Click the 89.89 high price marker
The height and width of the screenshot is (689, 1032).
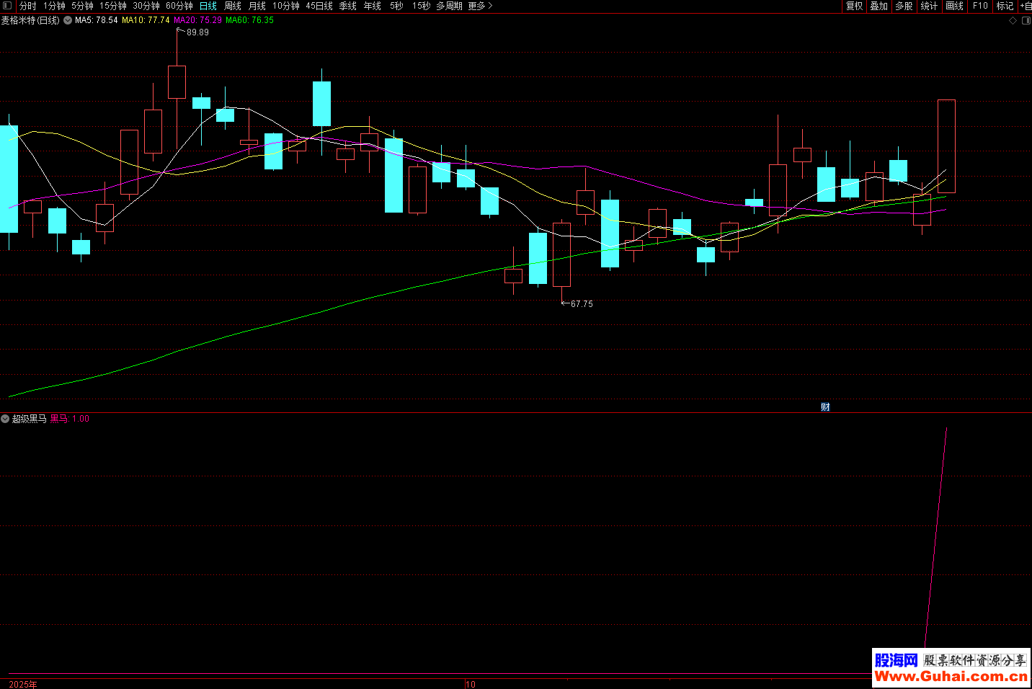[197, 32]
